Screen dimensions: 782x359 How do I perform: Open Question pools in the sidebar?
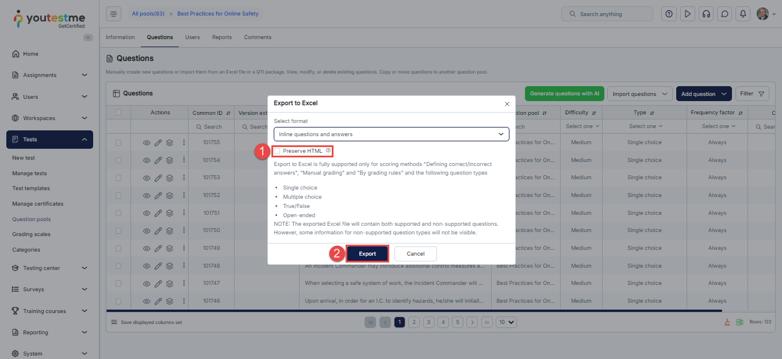32,219
